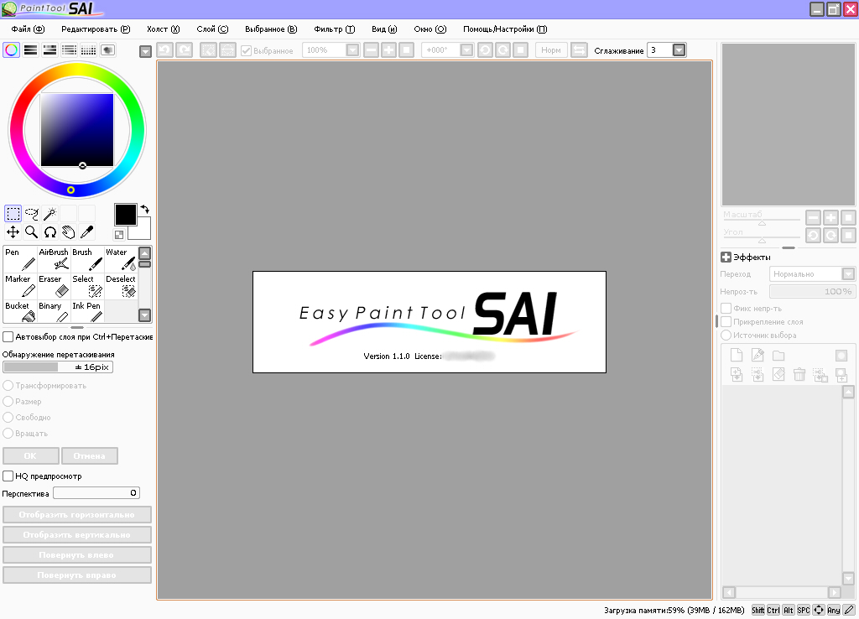Select the lasso selection tool
Screen dimensions: 859x619
(x=32, y=214)
